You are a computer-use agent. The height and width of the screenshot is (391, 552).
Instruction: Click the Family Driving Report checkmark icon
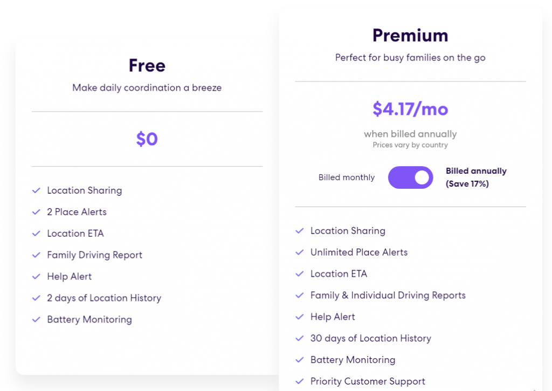[x=37, y=255]
